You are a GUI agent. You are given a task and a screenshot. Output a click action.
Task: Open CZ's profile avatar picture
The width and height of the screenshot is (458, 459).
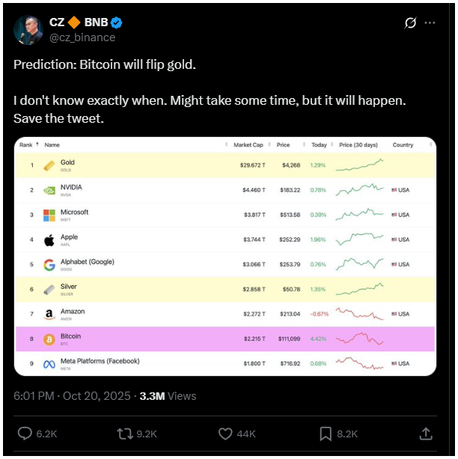(28, 29)
